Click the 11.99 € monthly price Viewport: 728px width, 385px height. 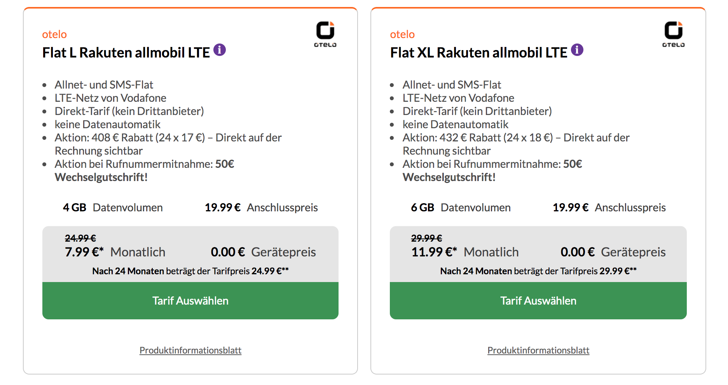pyautogui.click(x=434, y=252)
